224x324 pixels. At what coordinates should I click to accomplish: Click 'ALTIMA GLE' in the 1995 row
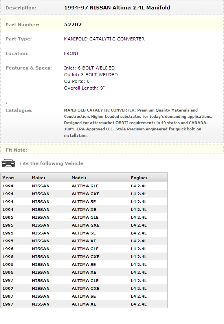[x=85, y=218]
